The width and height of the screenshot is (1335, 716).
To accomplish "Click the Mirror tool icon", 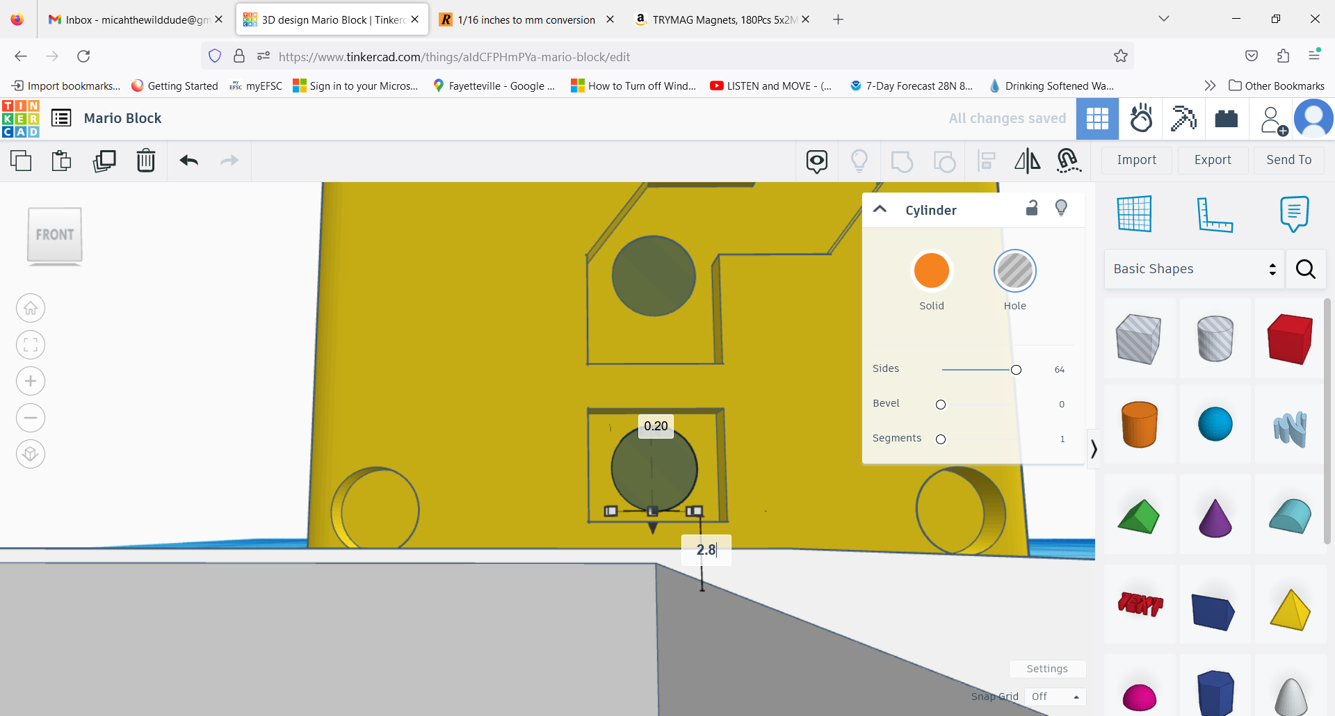I will click(x=1027, y=161).
